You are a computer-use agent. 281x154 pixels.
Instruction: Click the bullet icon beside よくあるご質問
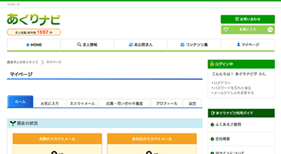(x=212, y=124)
